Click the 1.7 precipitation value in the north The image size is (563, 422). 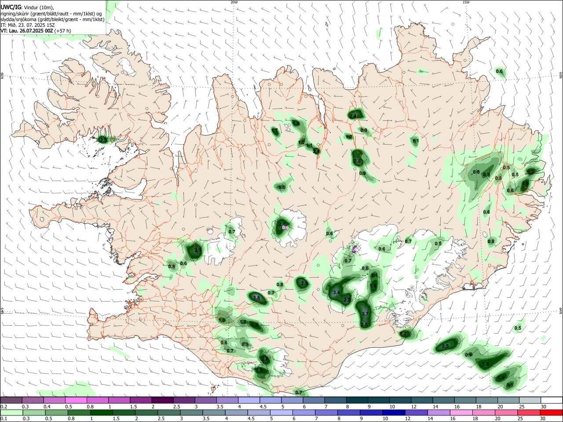pyautogui.click(x=274, y=131)
